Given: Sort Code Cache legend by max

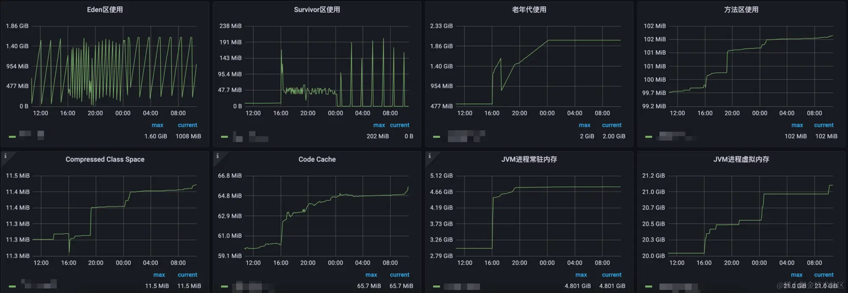Looking at the screenshot, I should click(x=371, y=275).
